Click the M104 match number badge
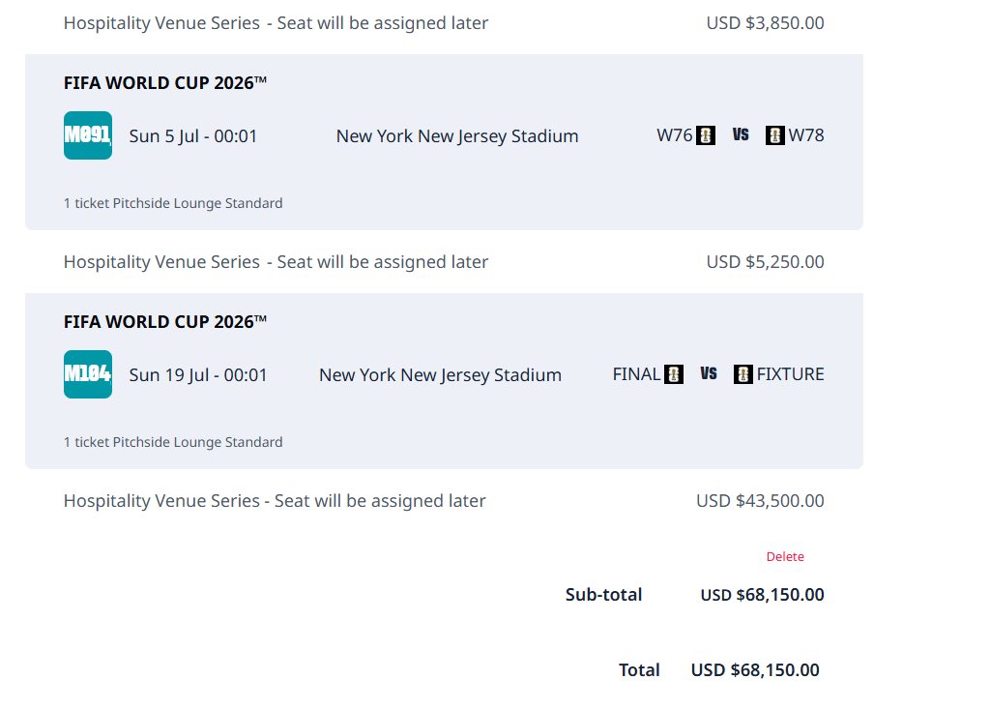Screen dimensions: 990x709 (88, 374)
